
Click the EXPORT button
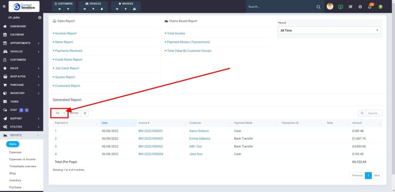coord(74,113)
